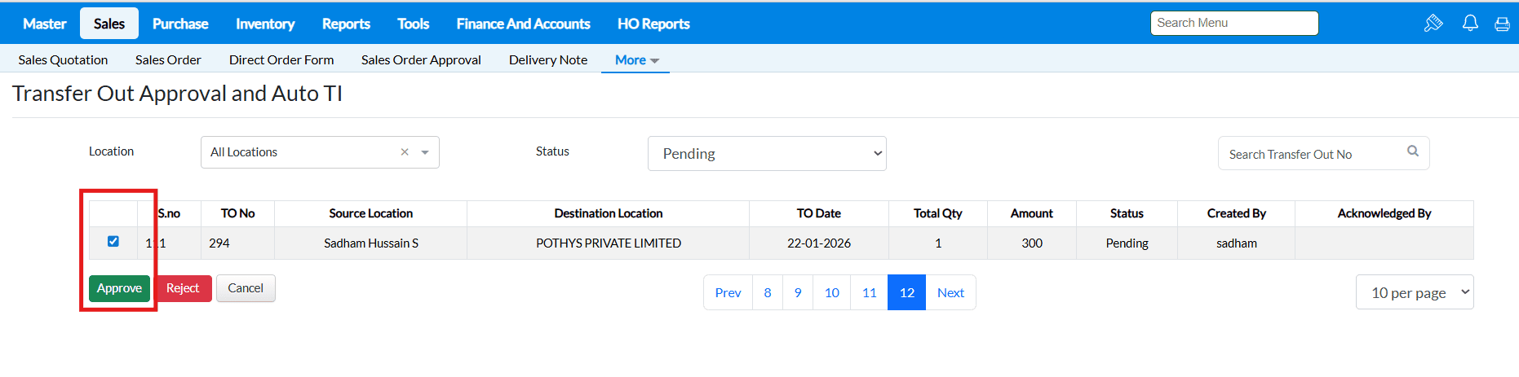Click the search magnifier for Transfer Out
The height and width of the screenshot is (377, 1519).
(1413, 151)
